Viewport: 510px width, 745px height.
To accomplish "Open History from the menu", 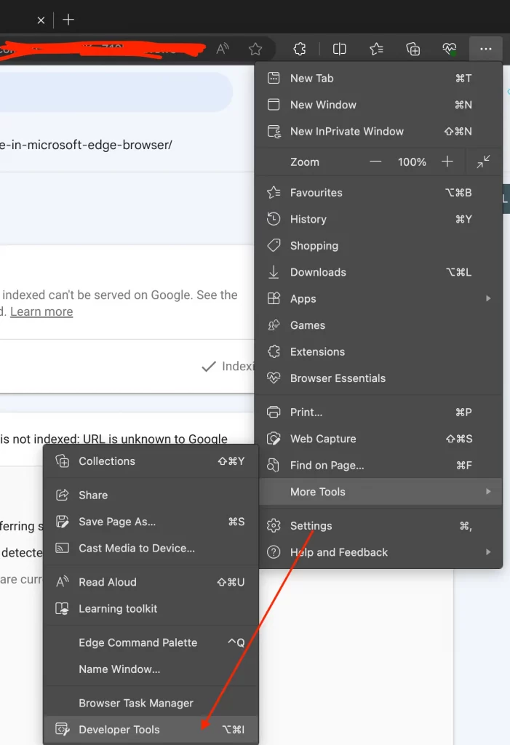I will coord(378,220).
